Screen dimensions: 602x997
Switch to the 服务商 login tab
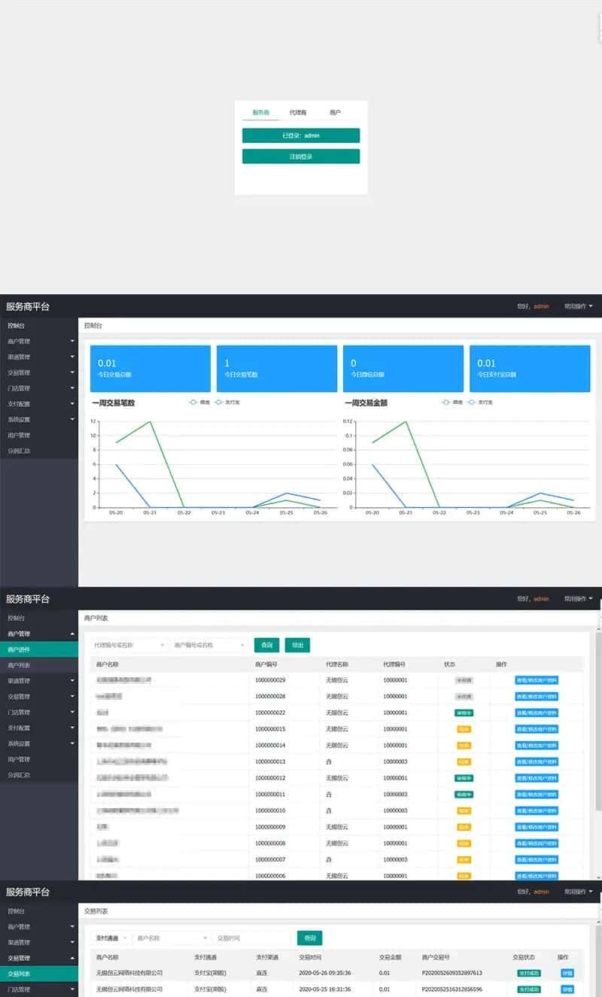click(260, 112)
